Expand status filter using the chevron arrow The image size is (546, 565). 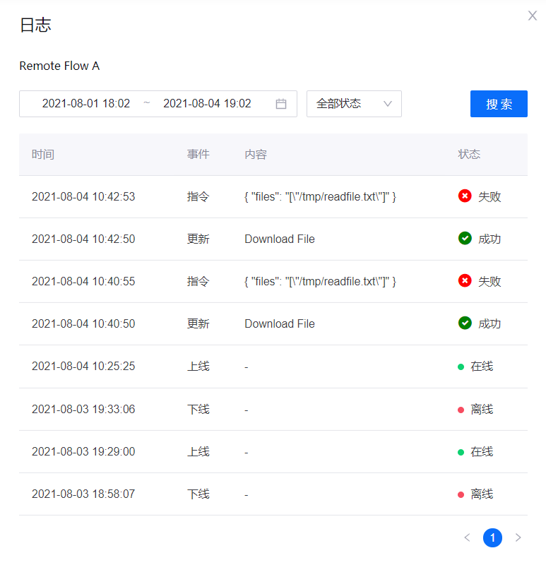tap(387, 104)
